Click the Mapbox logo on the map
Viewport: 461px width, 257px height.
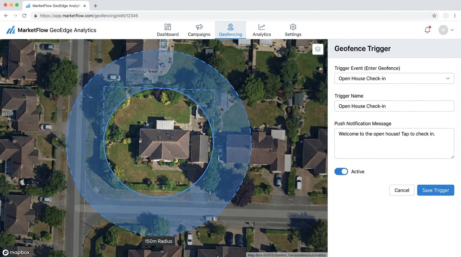tap(16, 252)
